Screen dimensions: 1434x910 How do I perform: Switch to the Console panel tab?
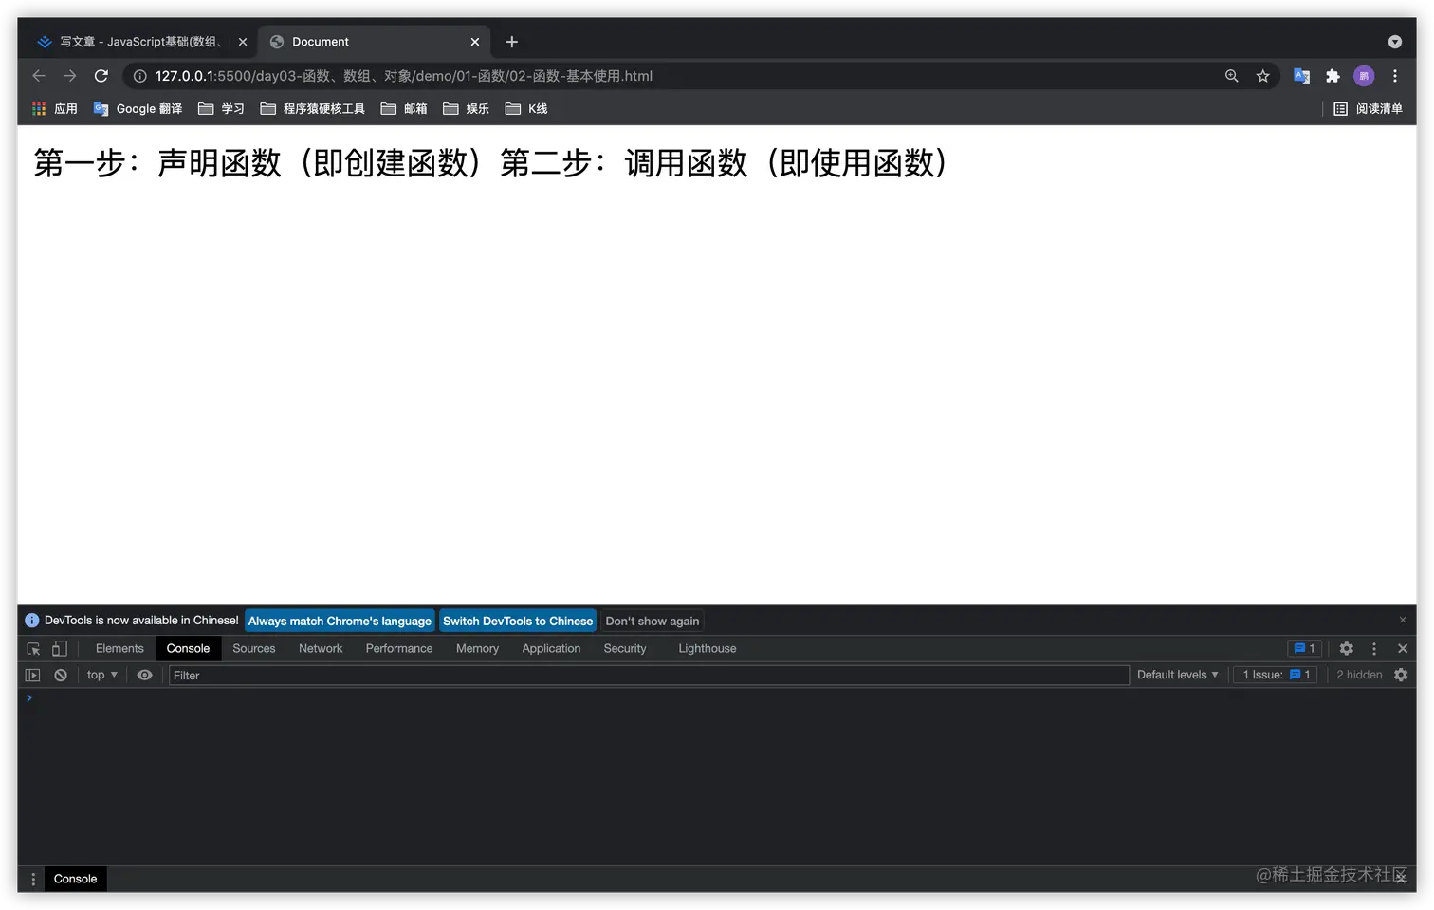188,649
